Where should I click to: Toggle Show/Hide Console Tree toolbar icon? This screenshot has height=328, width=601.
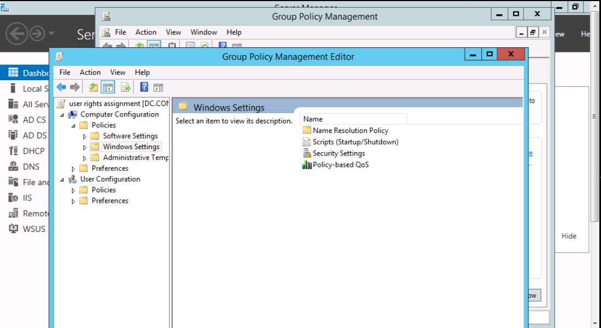pyautogui.click(x=108, y=87)
